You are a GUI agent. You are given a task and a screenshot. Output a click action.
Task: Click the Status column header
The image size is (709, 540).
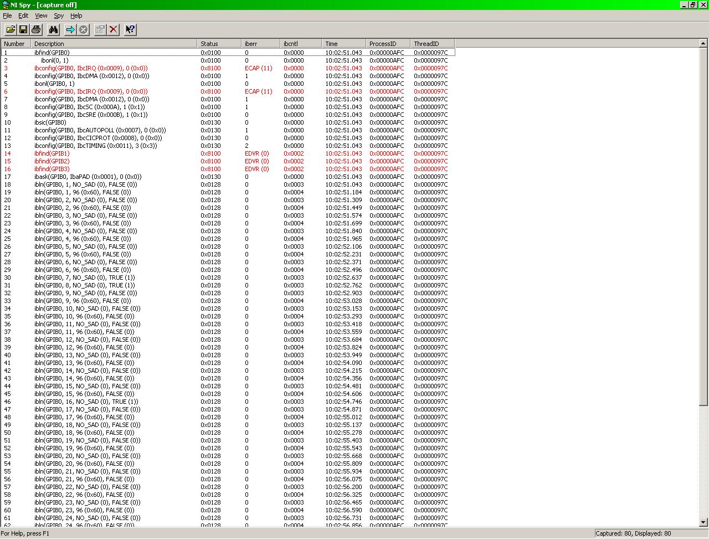219,43
